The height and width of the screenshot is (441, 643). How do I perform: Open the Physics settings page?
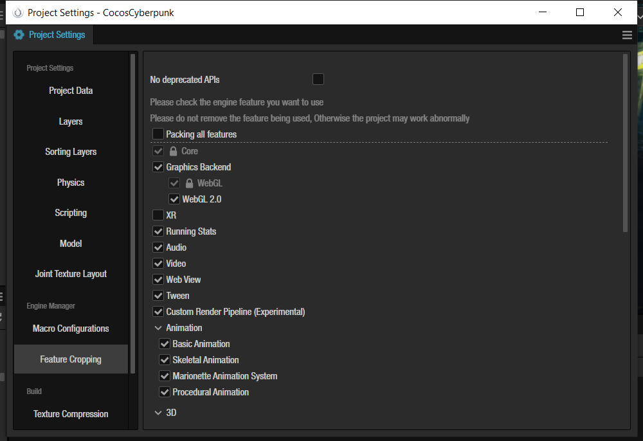click(x=71, y=183)
